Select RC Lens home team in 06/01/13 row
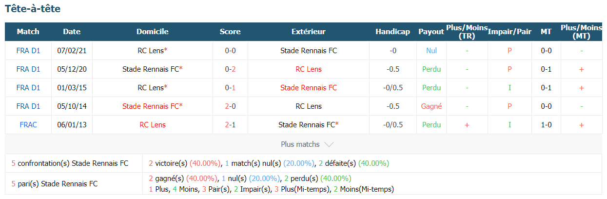This screenshot has height=199, width=607. (x=153, y=124)
